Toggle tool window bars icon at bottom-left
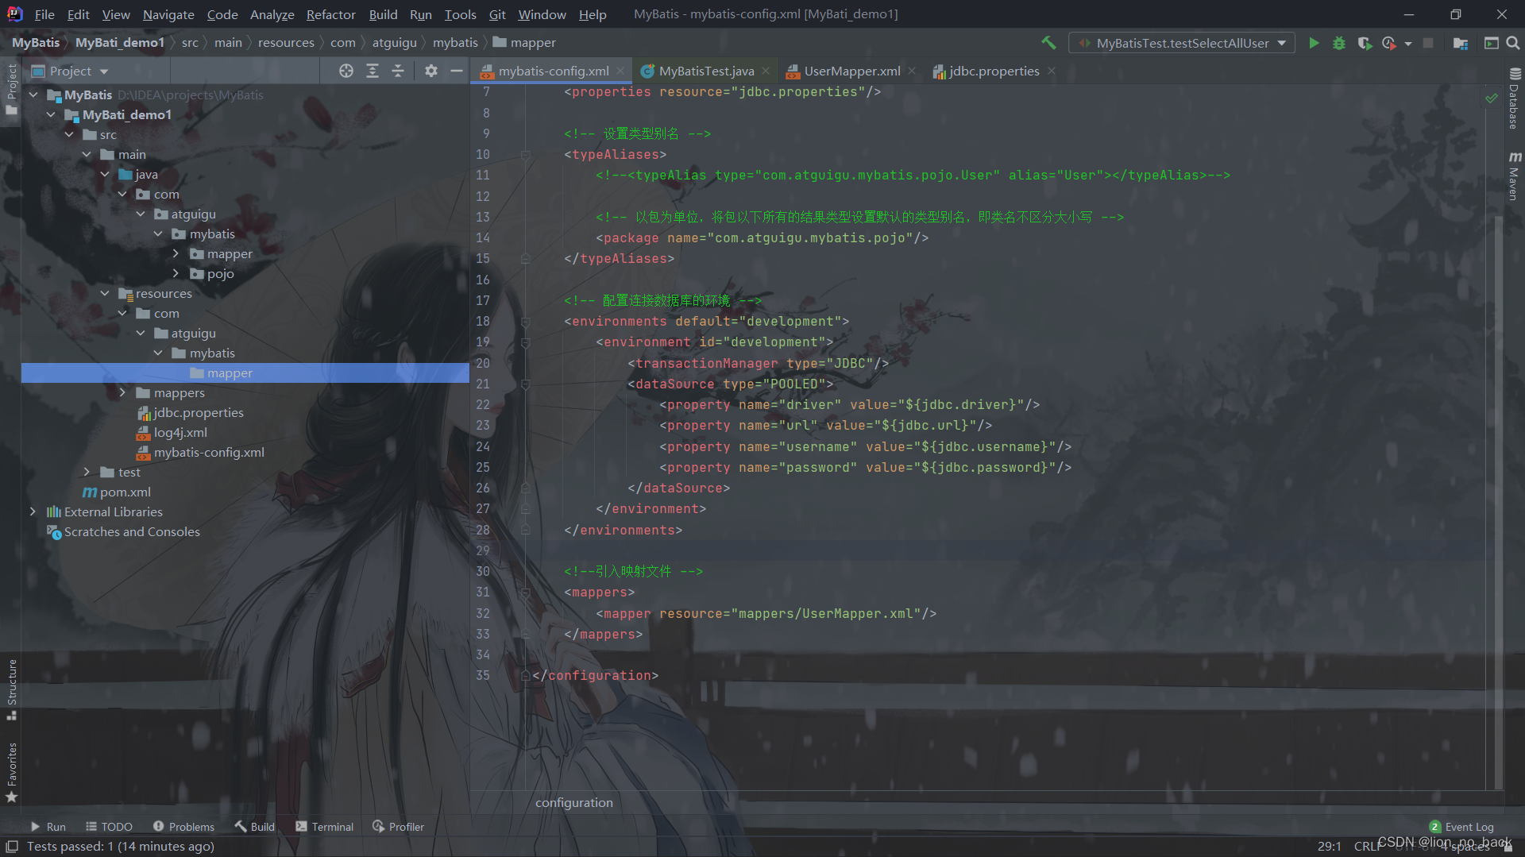The width and height of the screenshot is (1525, 857). pos(11,846)
